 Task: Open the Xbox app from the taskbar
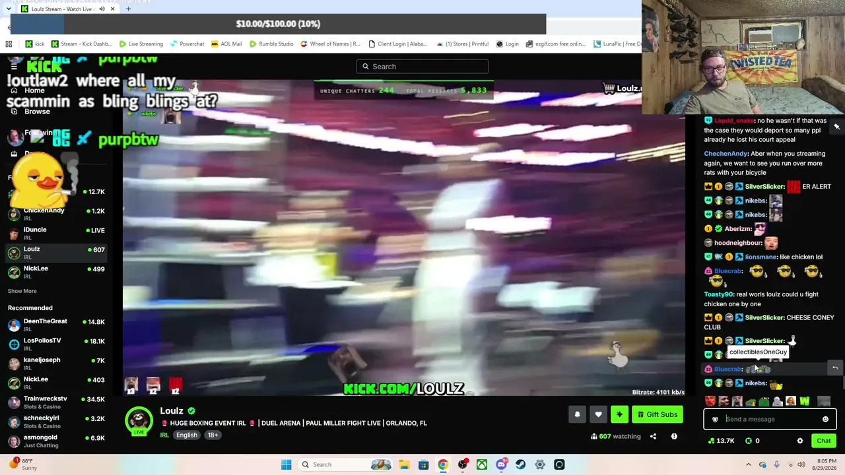[483, 464]
